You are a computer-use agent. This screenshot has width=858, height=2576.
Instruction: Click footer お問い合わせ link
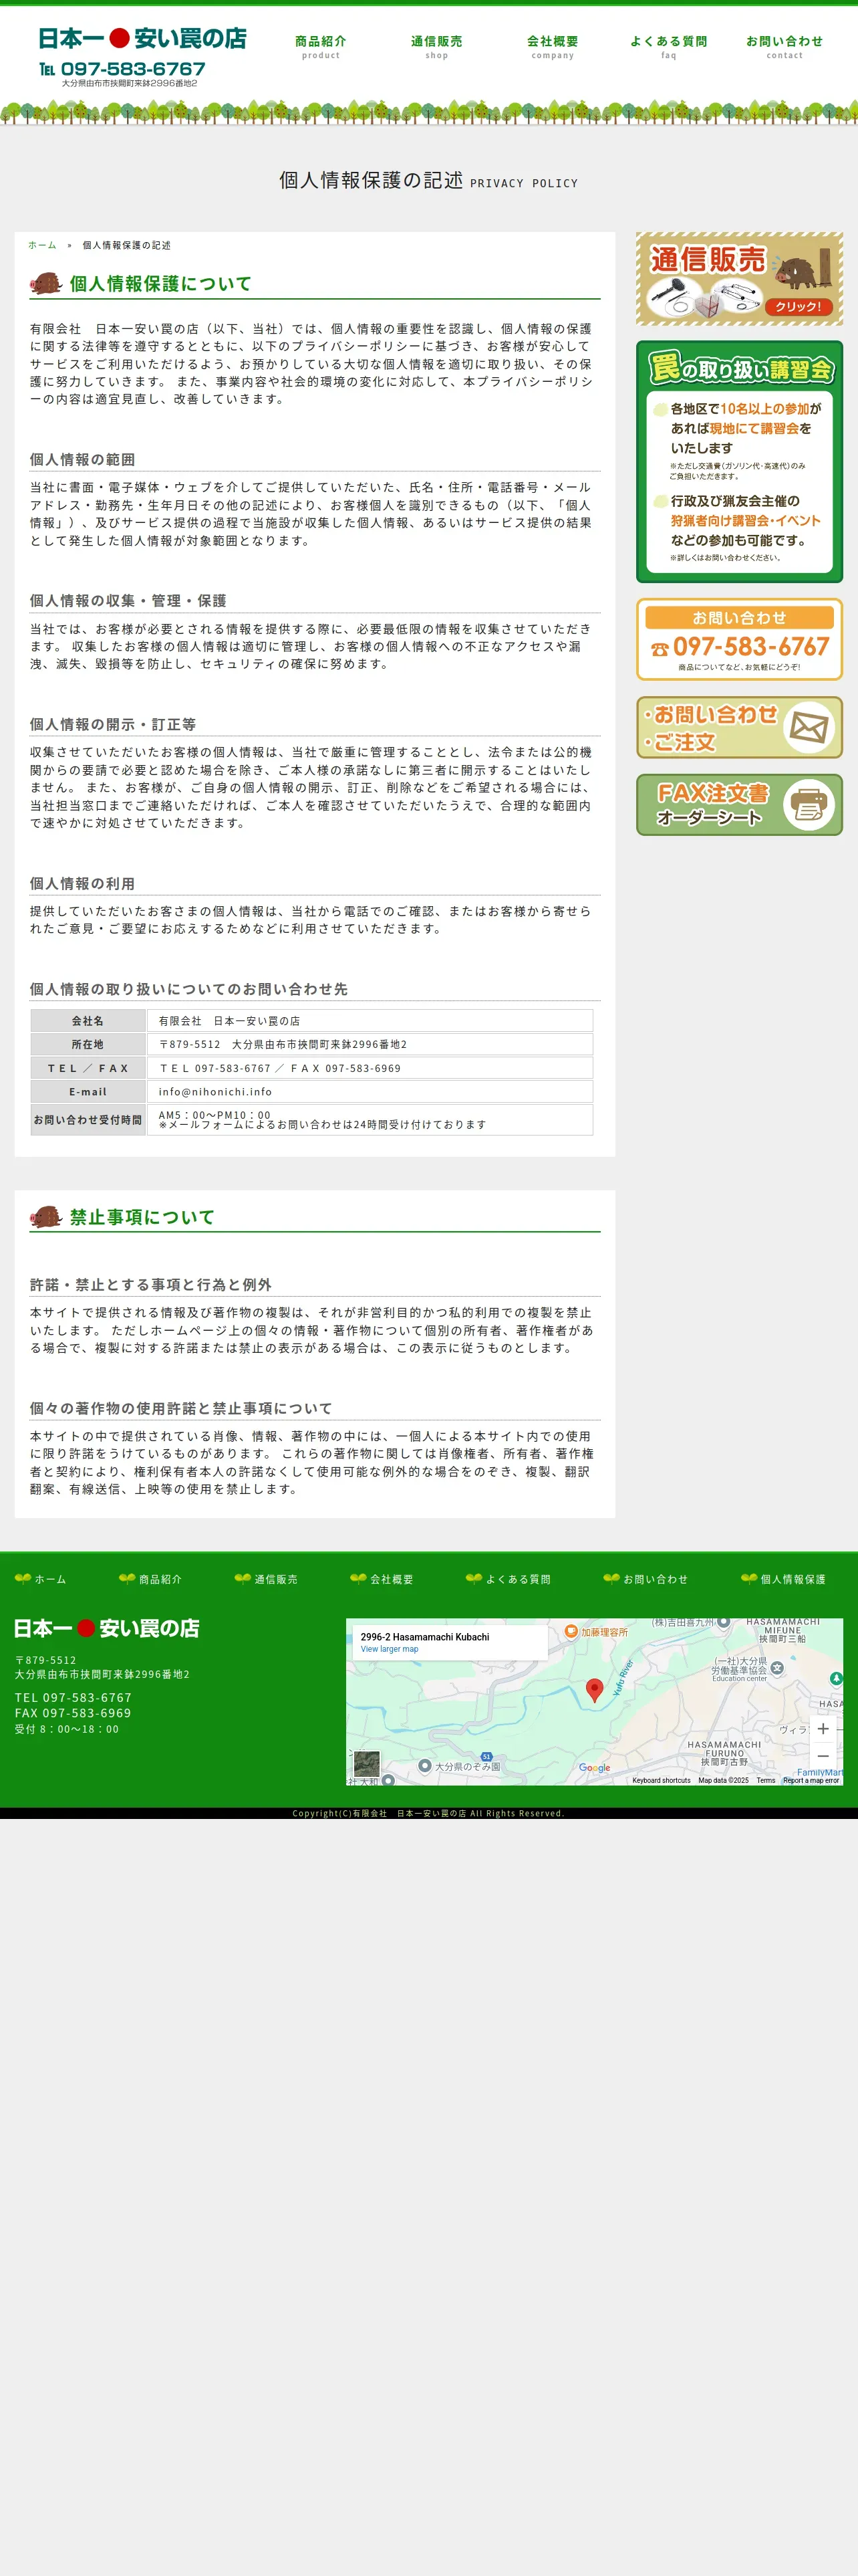pyautogui.click(x=656, y=1579)
